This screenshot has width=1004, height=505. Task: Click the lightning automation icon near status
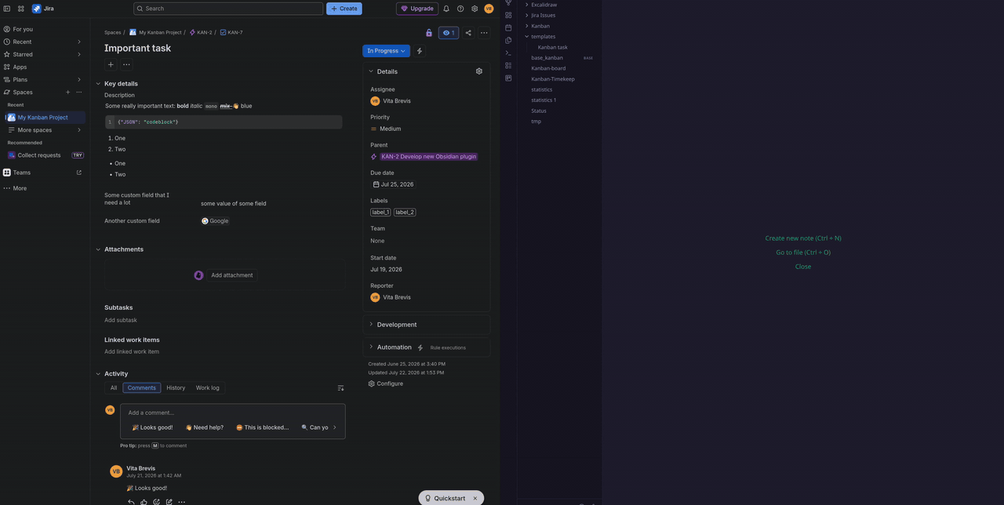(420, 51)
